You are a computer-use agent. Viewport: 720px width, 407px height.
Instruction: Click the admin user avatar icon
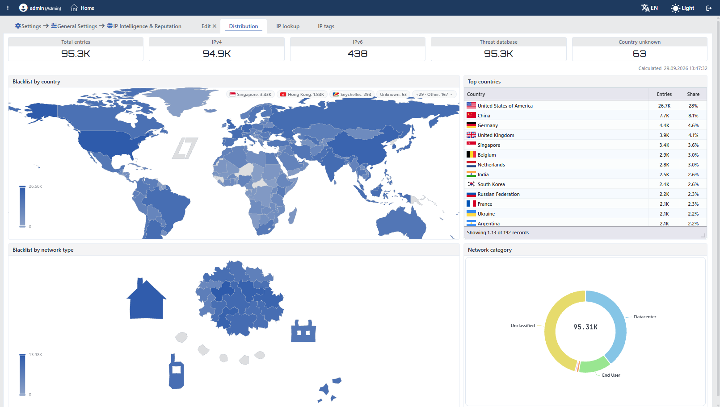tap(23, 8)
